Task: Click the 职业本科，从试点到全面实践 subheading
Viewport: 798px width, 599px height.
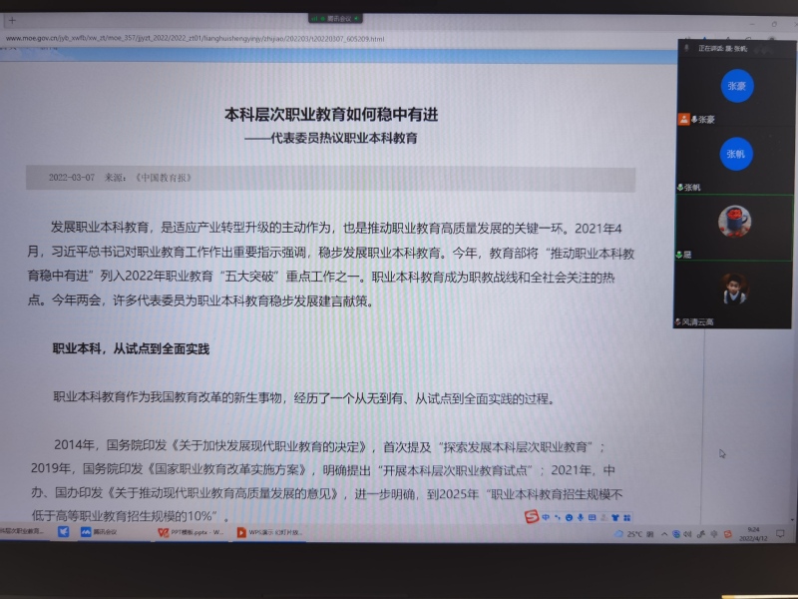Action: 131,349
